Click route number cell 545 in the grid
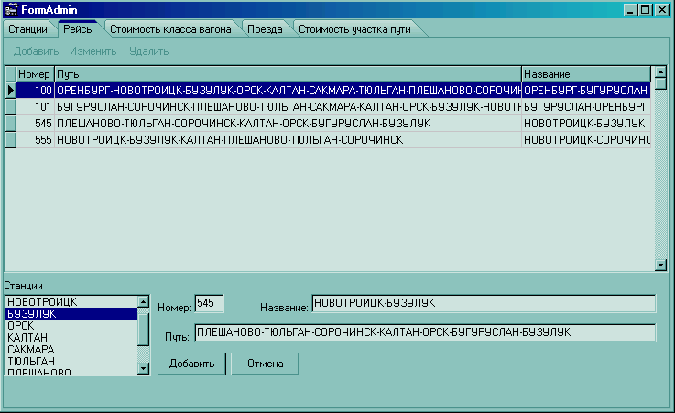This screenshot has width=675, height=413. coord(36,123)
